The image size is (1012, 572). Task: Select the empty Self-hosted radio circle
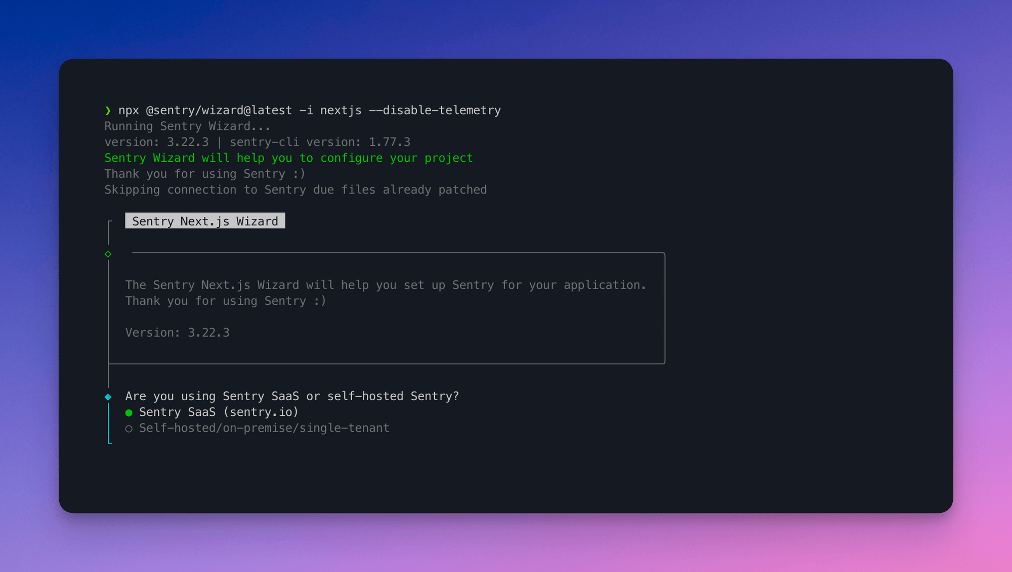pos(129,429)
